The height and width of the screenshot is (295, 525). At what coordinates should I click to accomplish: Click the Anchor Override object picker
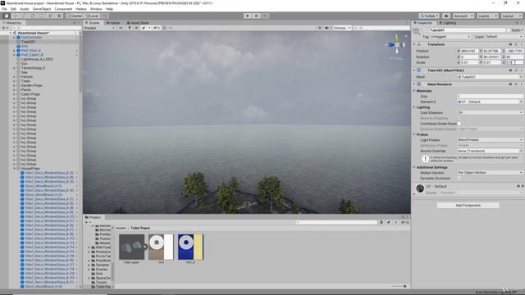click(x=521, y=151)
